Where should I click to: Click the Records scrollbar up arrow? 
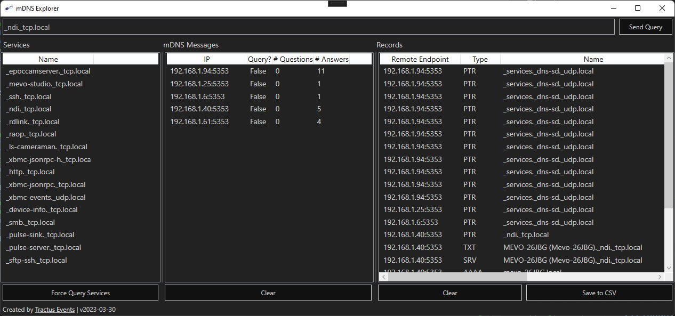pos(669,57)
